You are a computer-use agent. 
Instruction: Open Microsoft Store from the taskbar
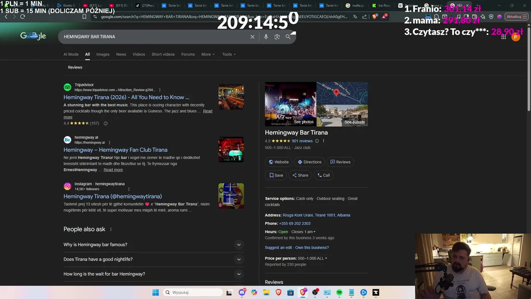(x=290, y=292)
